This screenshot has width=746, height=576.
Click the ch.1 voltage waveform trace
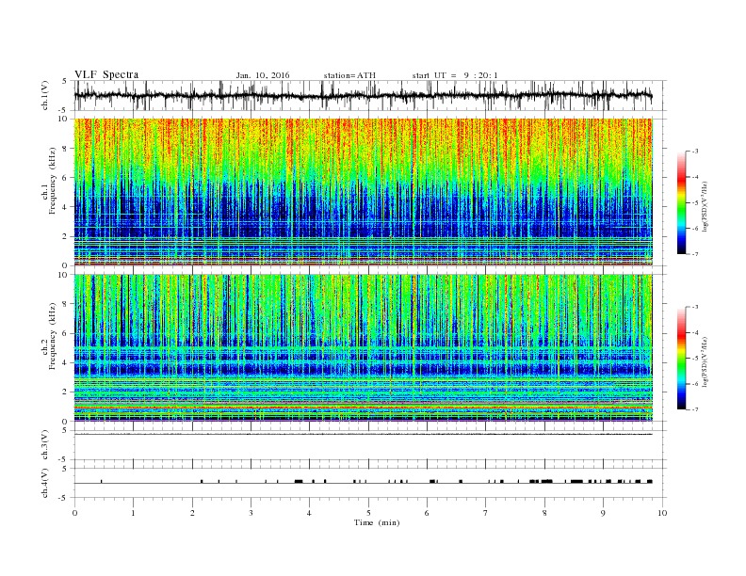coord(363,95)
